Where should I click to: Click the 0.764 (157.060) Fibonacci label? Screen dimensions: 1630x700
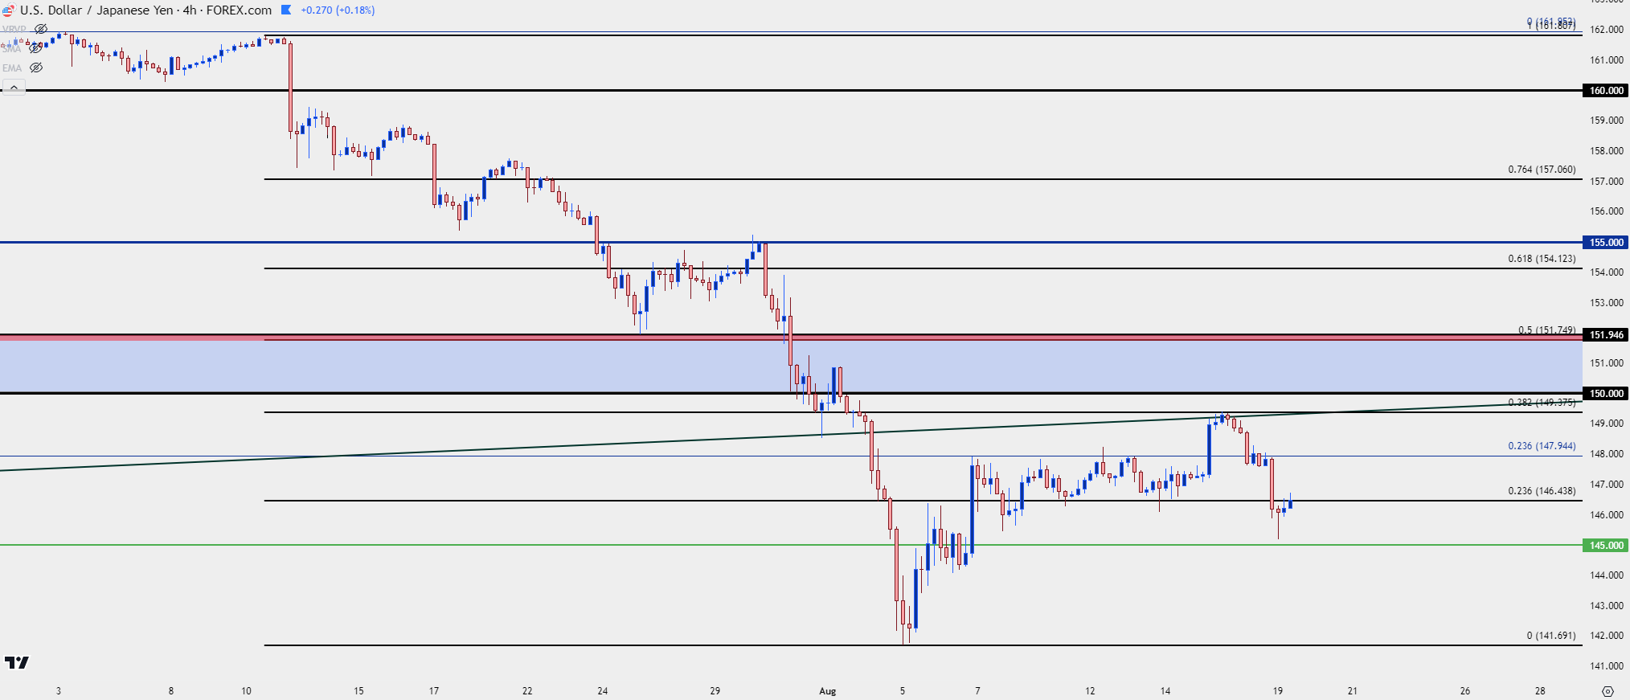click(x=1542, y=170)
